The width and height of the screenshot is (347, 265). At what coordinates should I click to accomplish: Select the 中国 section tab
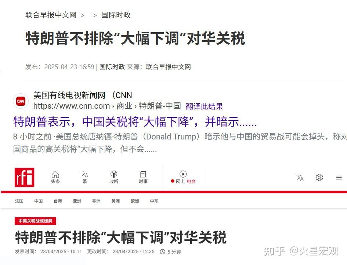38,201
